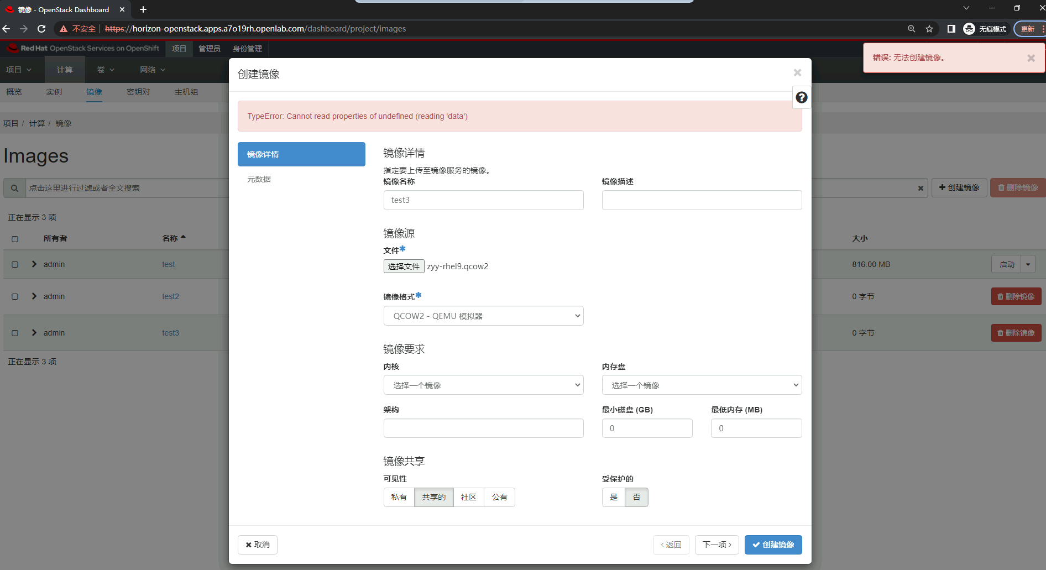Click the incognito mode icon
Image resolution: width=1046 pixels, height=570 pixels.
pyautogui.click(x=969, y=29)
